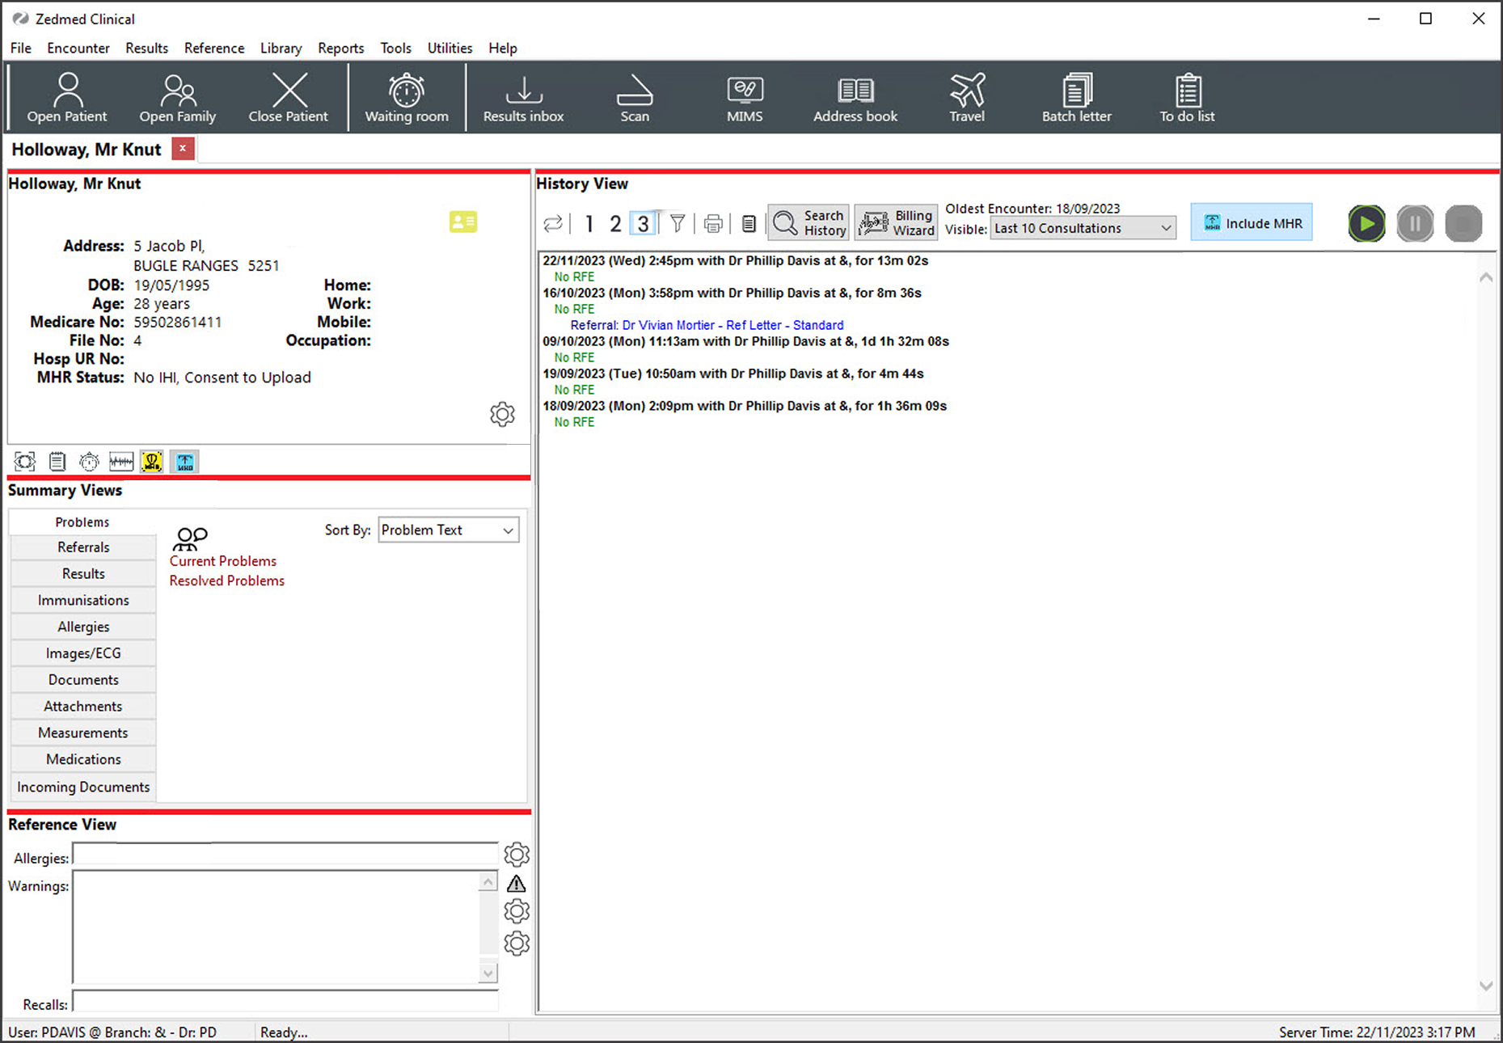Toggle the Include MHR button
The width and height of the screenshot is (1503, 1043).
pos(1252,223)
